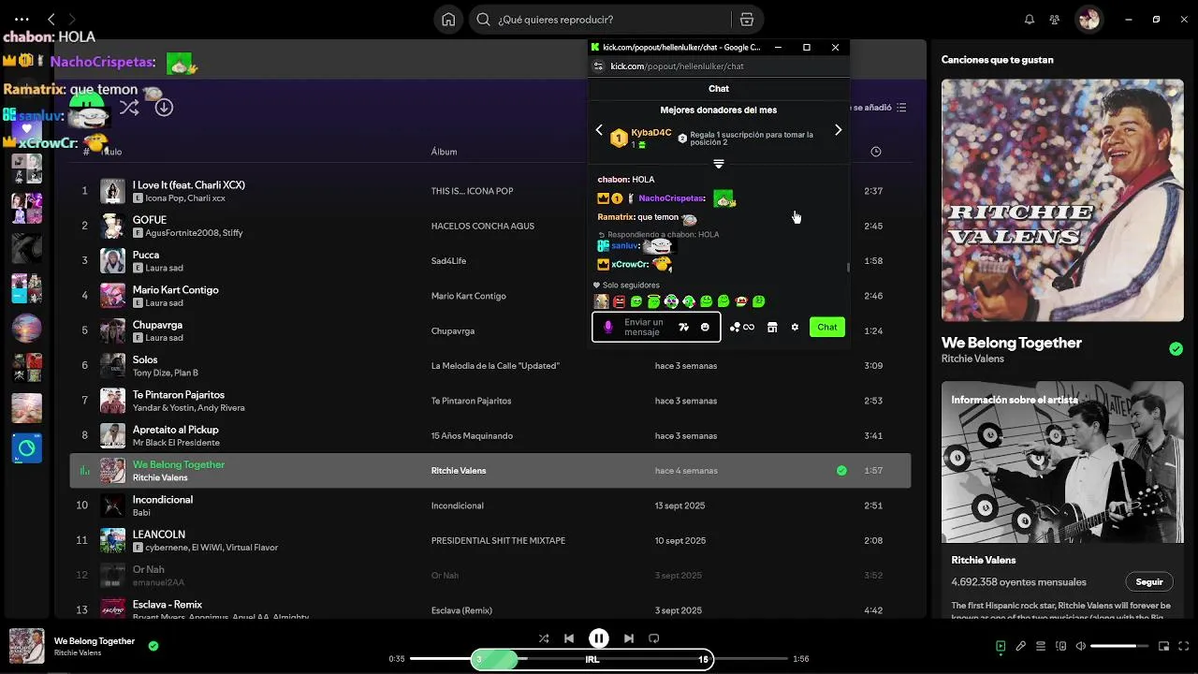1198x674 pixels.
Task: Sort by the Álbum column header
Action: click(444, 152)
